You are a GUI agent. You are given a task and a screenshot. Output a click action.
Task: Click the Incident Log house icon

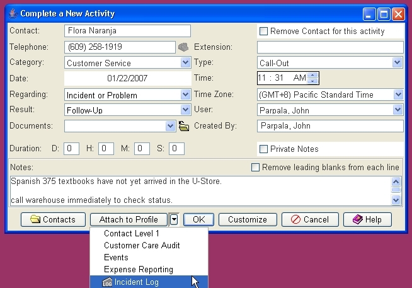click(x=107, y=282)
